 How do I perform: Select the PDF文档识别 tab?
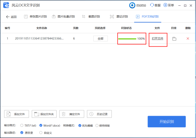[x=148, y=17]
